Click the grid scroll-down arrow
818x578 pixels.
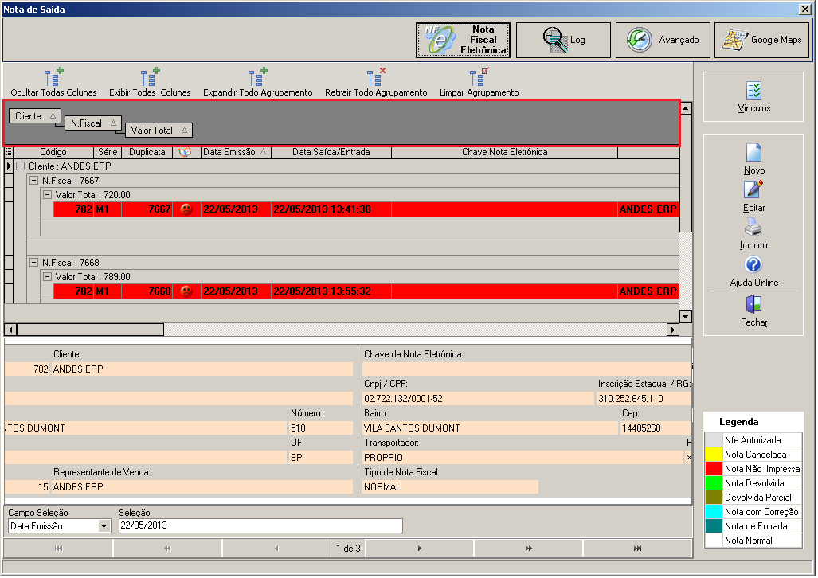click(x=686, y=317)
